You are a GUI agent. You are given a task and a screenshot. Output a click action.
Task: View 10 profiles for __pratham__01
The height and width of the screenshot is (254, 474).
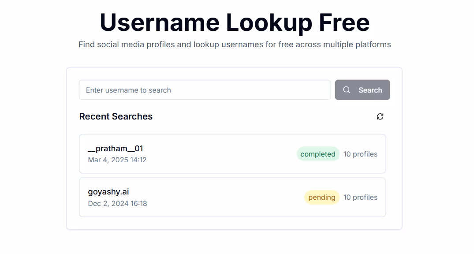360,154
